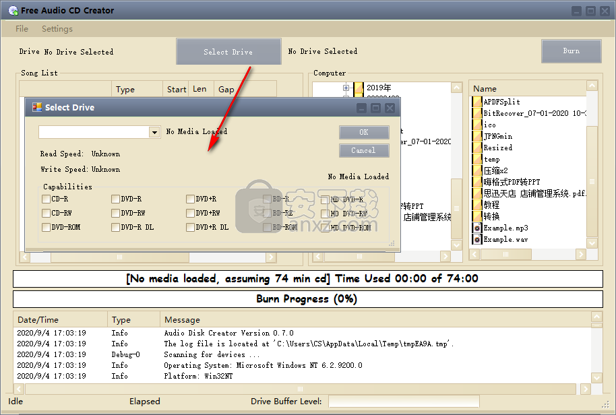Click the Len column header
616x415 pixels.
point(201,90)
